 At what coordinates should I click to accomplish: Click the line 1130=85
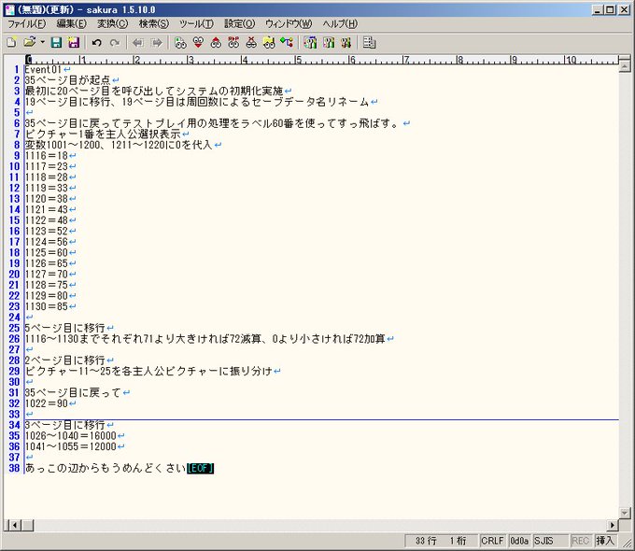[46, 306]
